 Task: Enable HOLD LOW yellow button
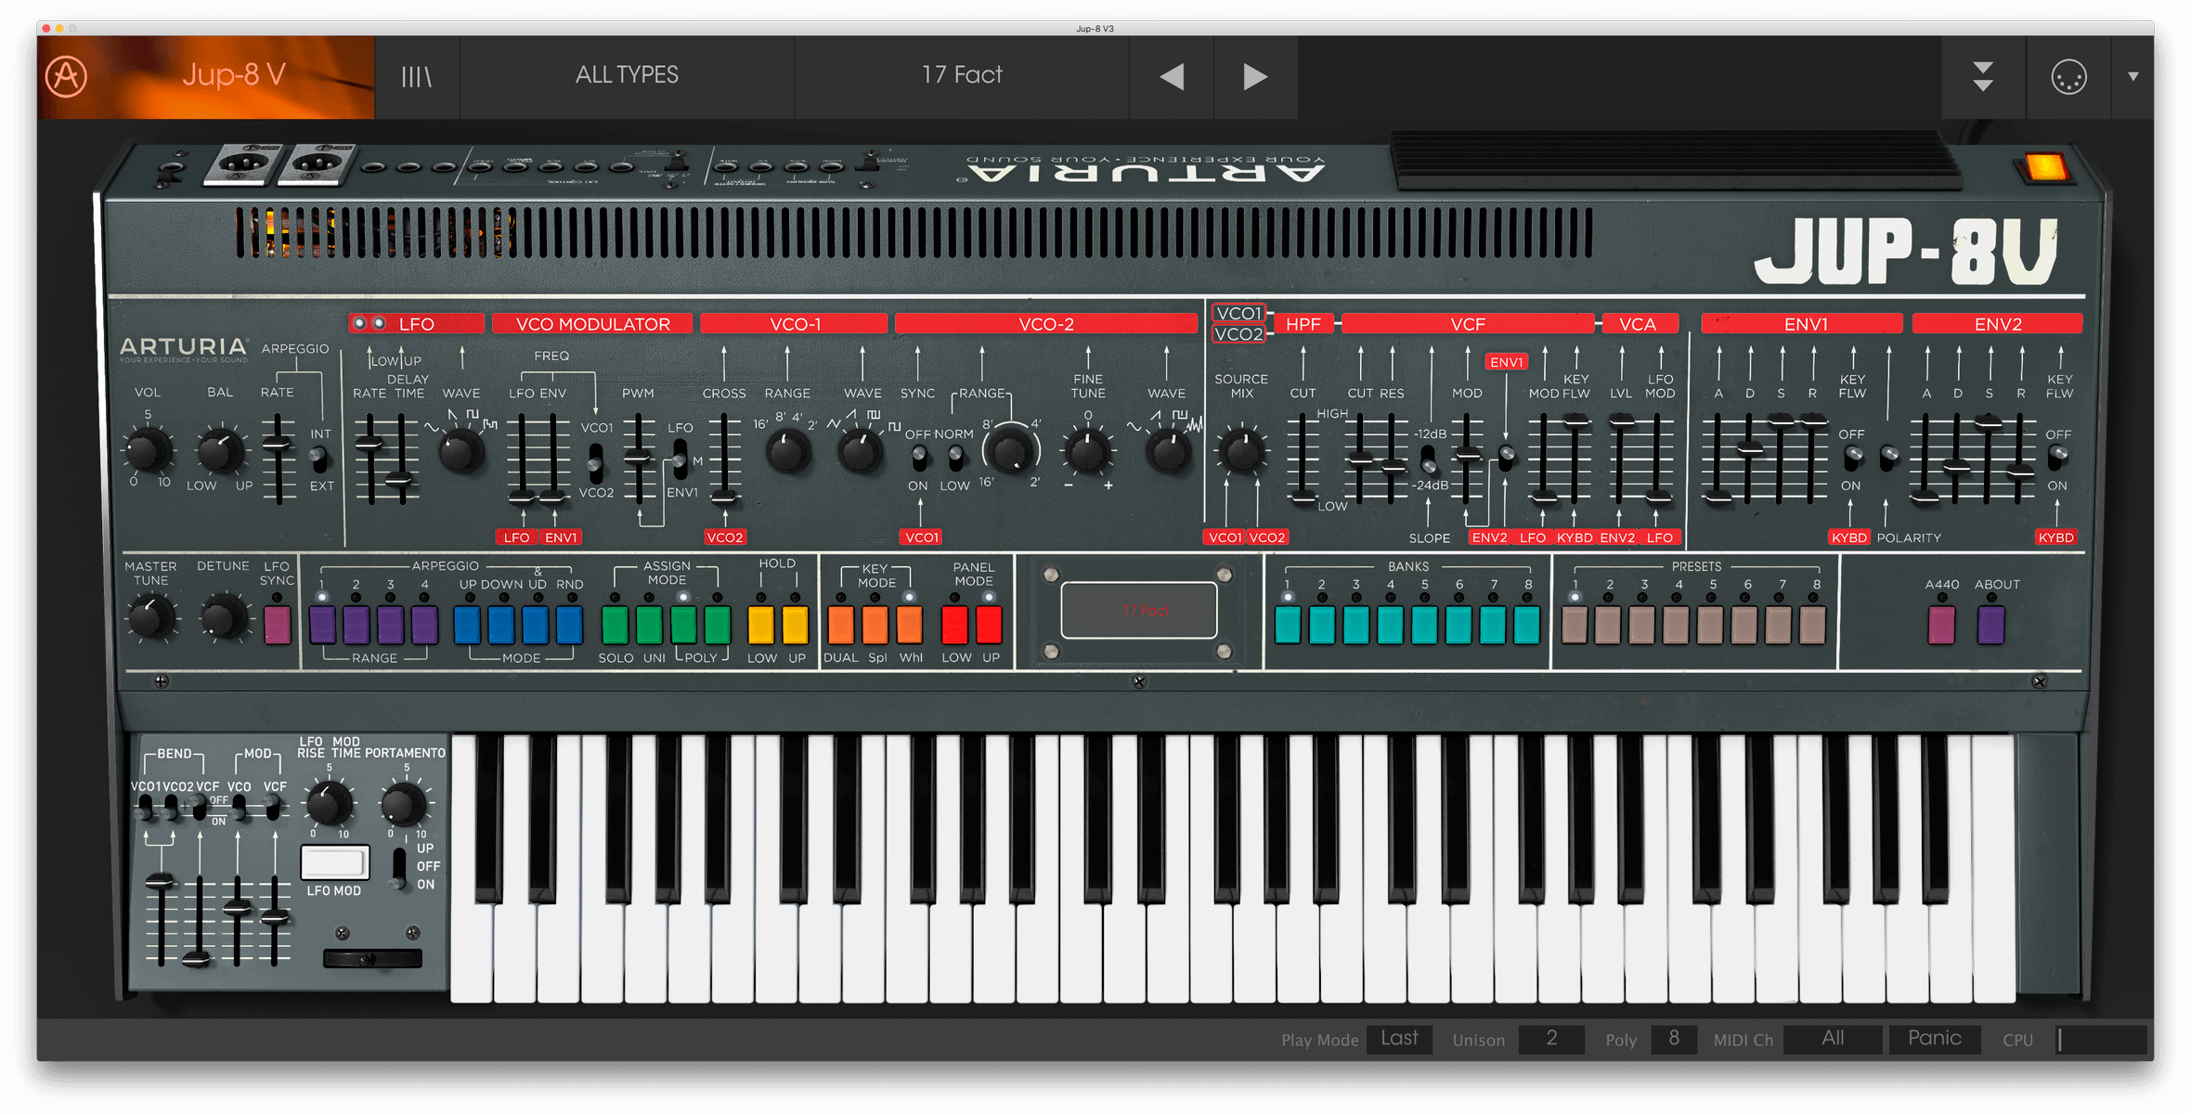(761, 625)
